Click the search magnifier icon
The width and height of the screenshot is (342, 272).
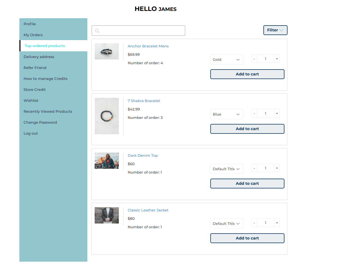[x=97, y=31]
